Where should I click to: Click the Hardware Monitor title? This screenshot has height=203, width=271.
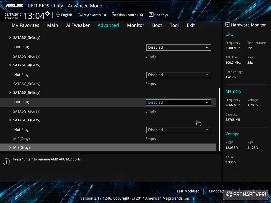248,25
